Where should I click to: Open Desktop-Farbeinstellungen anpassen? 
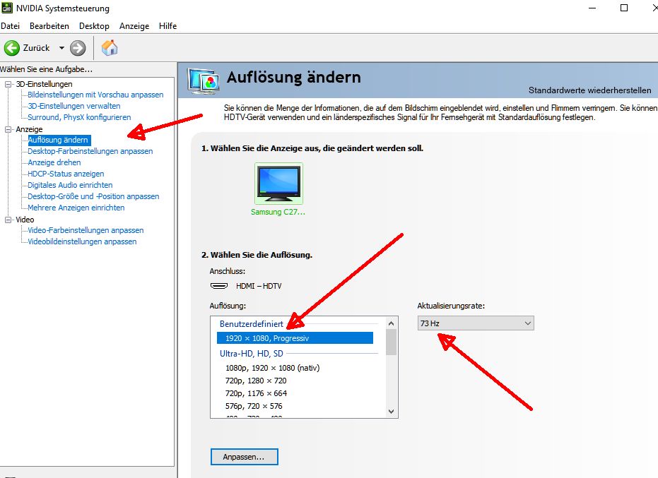tap(90, 151)
